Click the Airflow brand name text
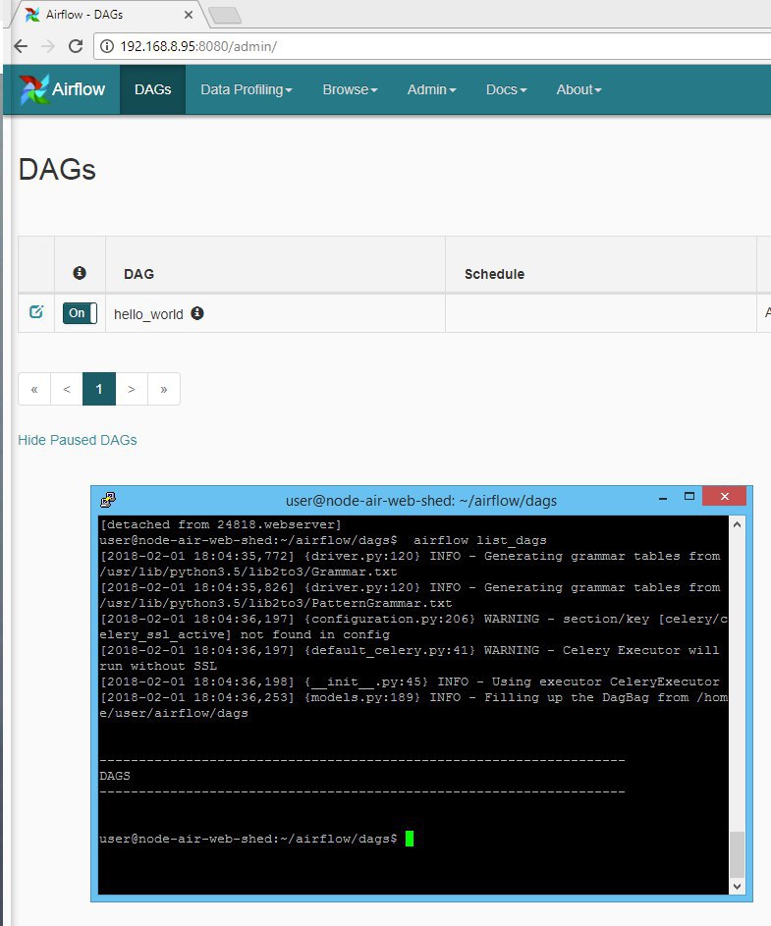The width and height of the screenshot is (771, 926). (x=78, y=89)
